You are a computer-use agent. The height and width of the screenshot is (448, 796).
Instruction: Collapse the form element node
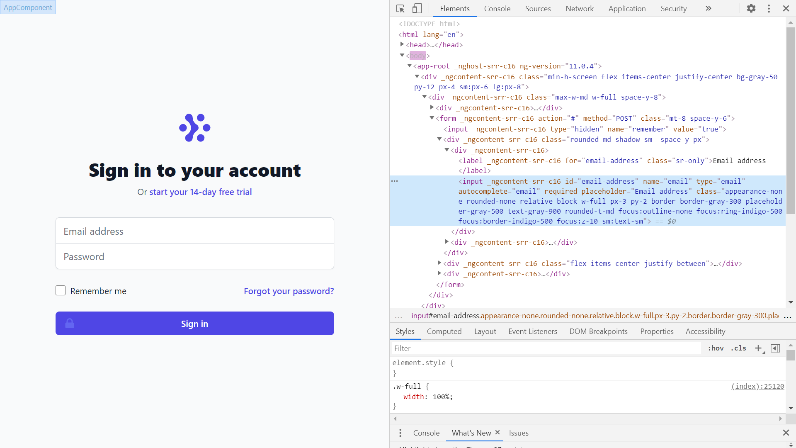coord(432,118)
